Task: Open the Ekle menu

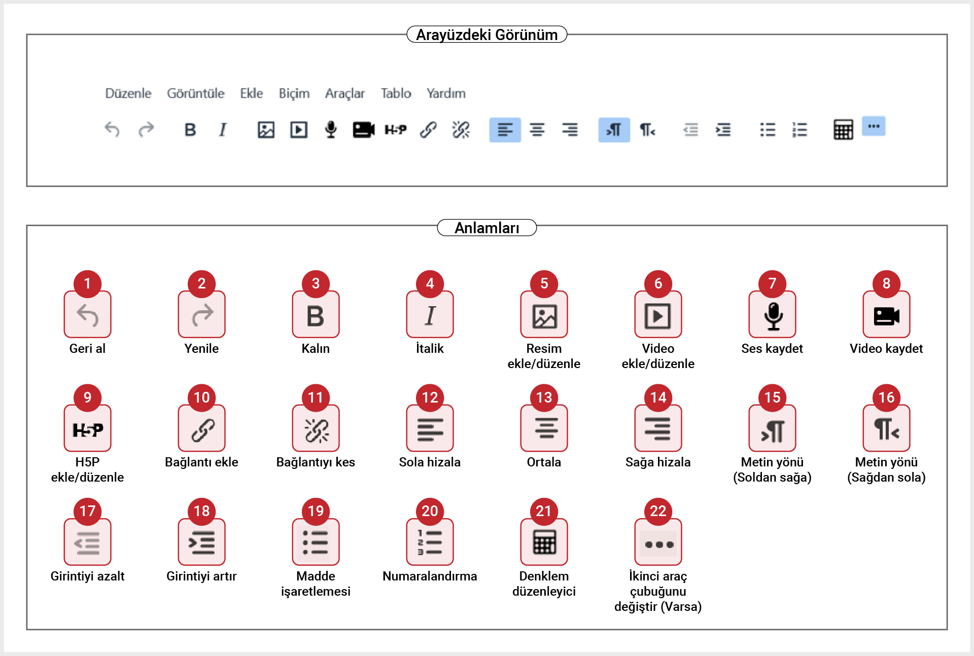Action: tap(252, 93)
